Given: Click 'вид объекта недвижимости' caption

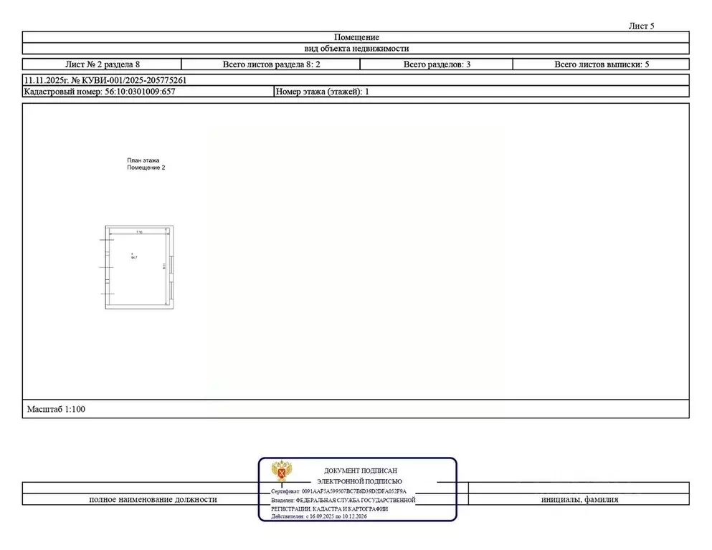Looking at the screenshot, I should click(x=356, y=49).
